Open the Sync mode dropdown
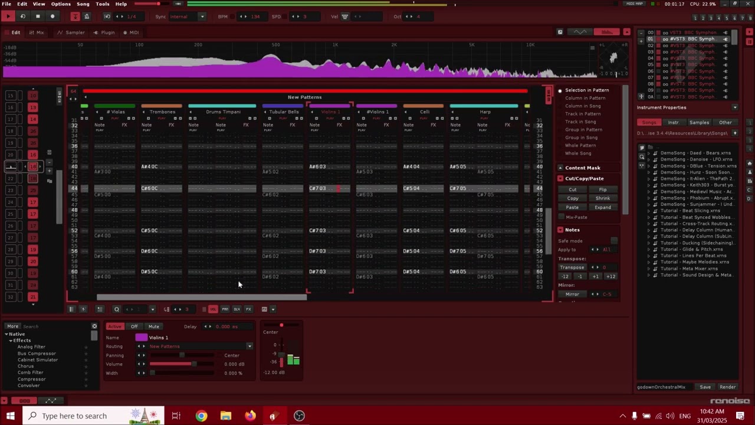 (202, 17)
